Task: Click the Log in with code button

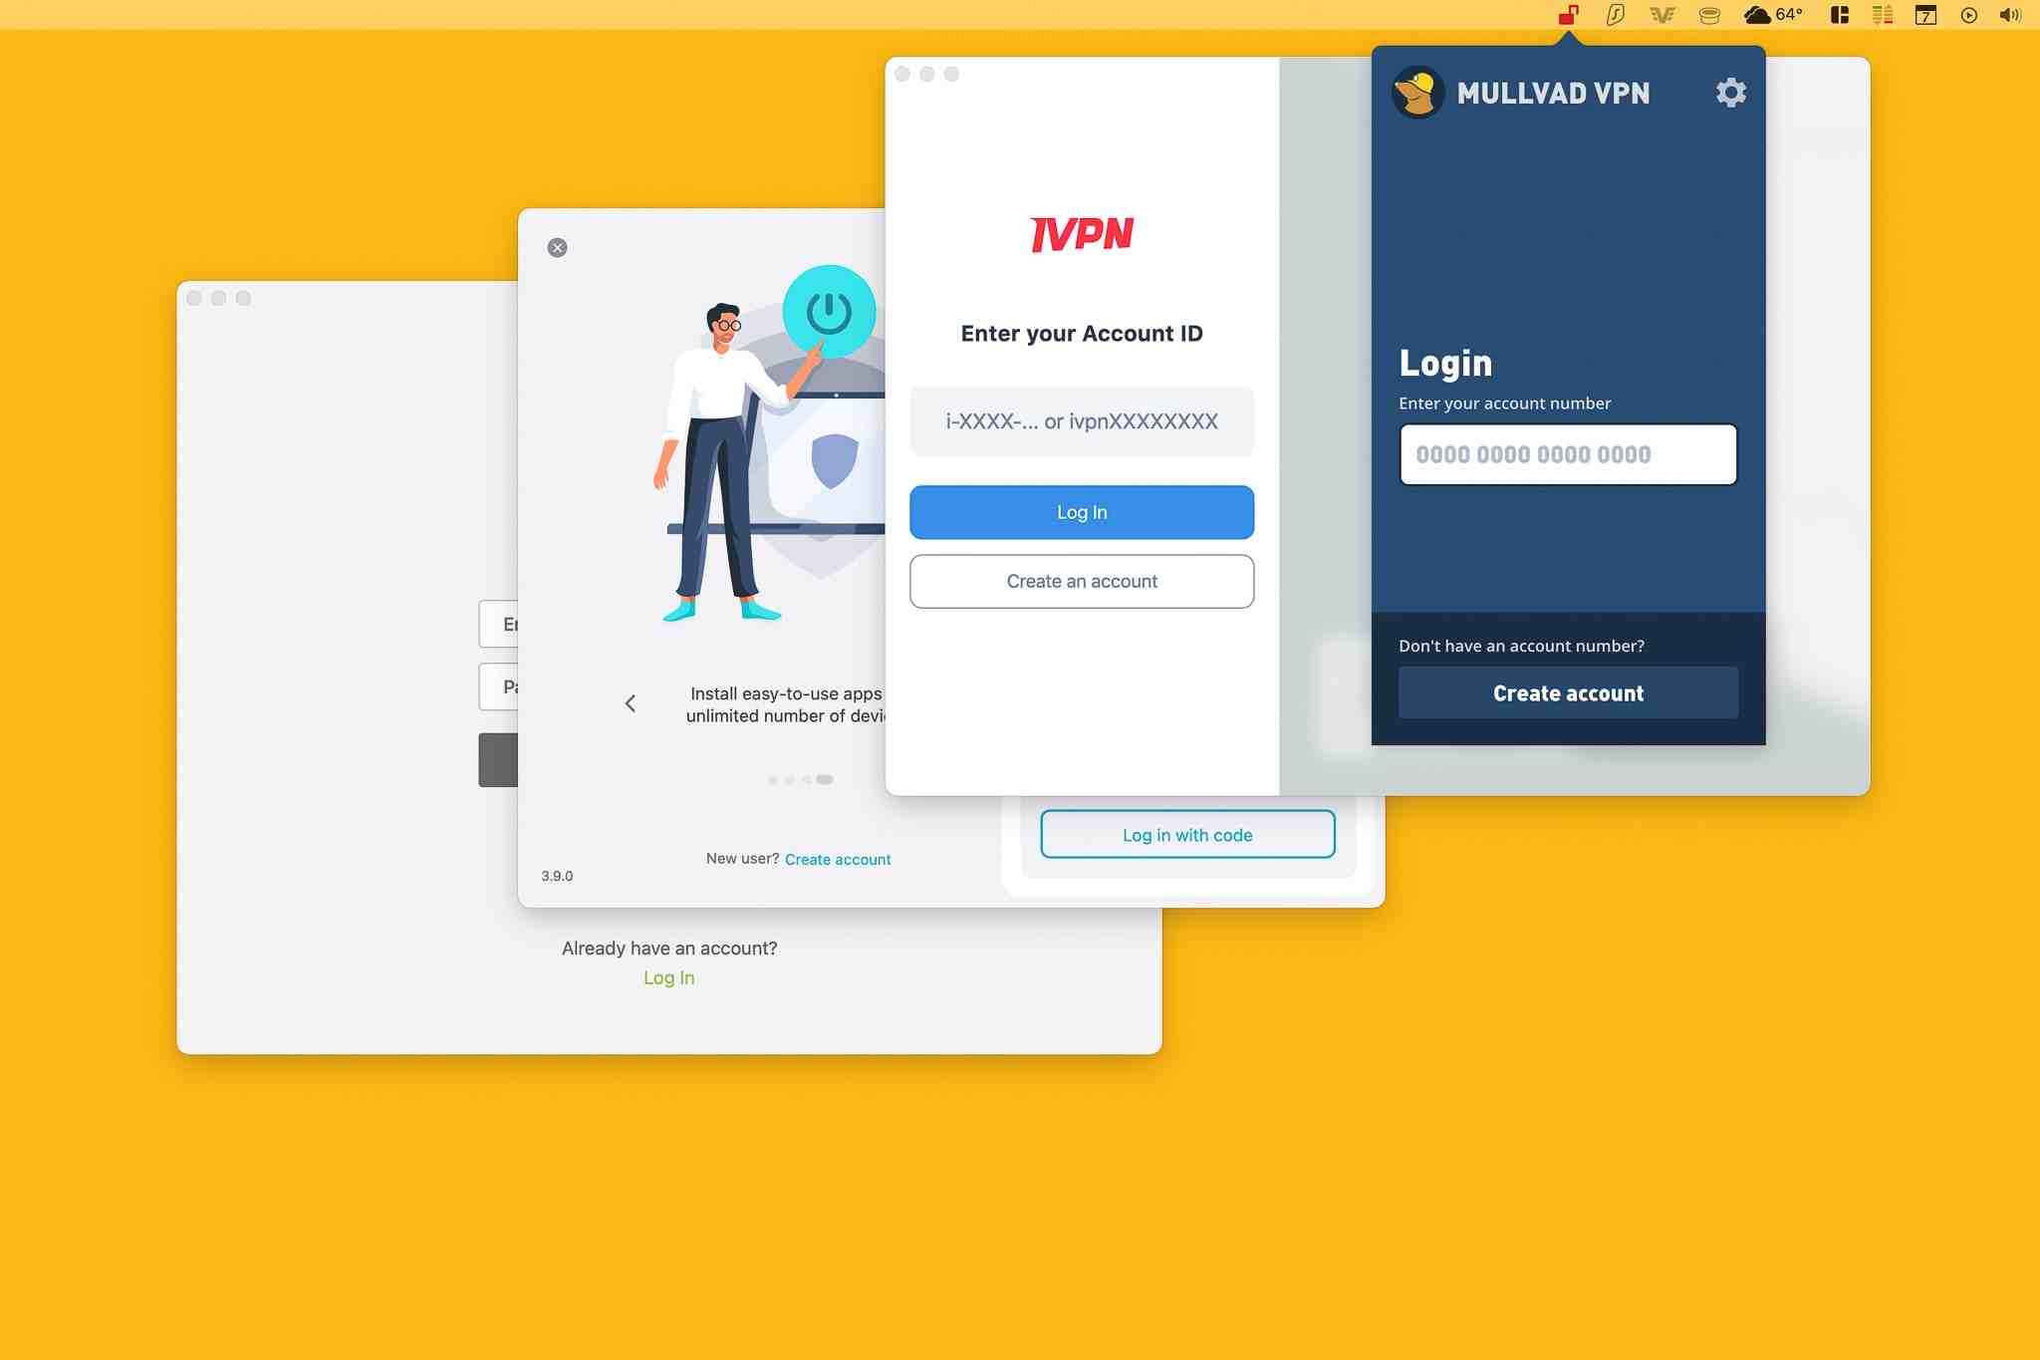Action: (1186, 833)
